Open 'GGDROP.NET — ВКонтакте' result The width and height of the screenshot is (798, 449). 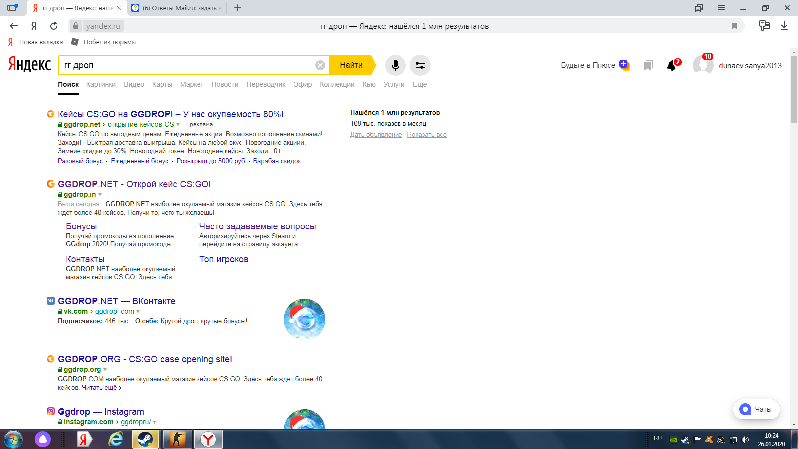(116, 301)
